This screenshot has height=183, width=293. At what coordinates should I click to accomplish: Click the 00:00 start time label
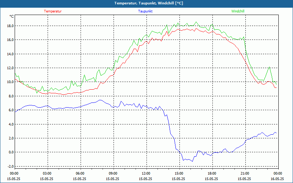point(14,173)
